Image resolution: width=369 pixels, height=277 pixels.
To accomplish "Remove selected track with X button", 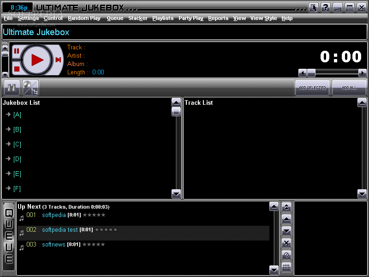I will pos(286,243).
